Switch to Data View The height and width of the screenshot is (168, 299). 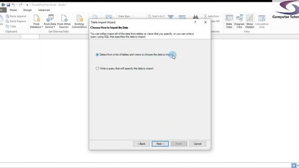click(x=229, y=21)
